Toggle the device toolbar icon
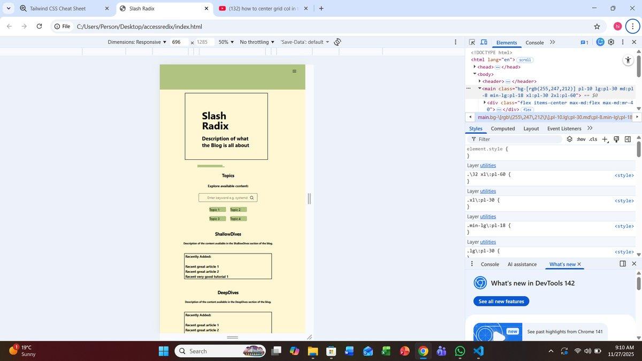 click(x=484, y=42)
